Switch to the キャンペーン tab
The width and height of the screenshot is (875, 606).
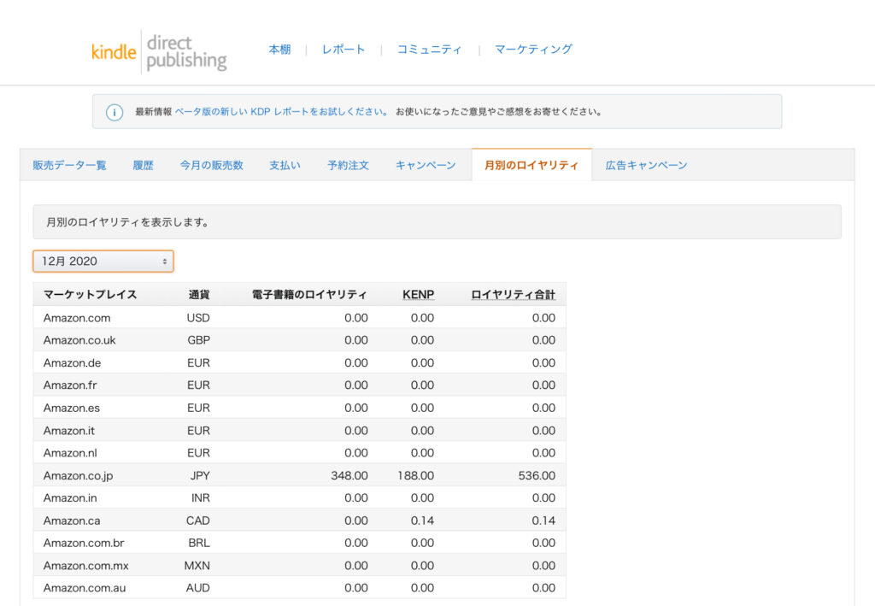(426, 165)
